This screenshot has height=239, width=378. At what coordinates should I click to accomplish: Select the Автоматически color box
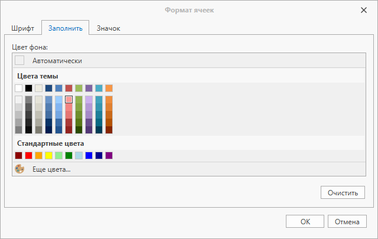[19, 60]
